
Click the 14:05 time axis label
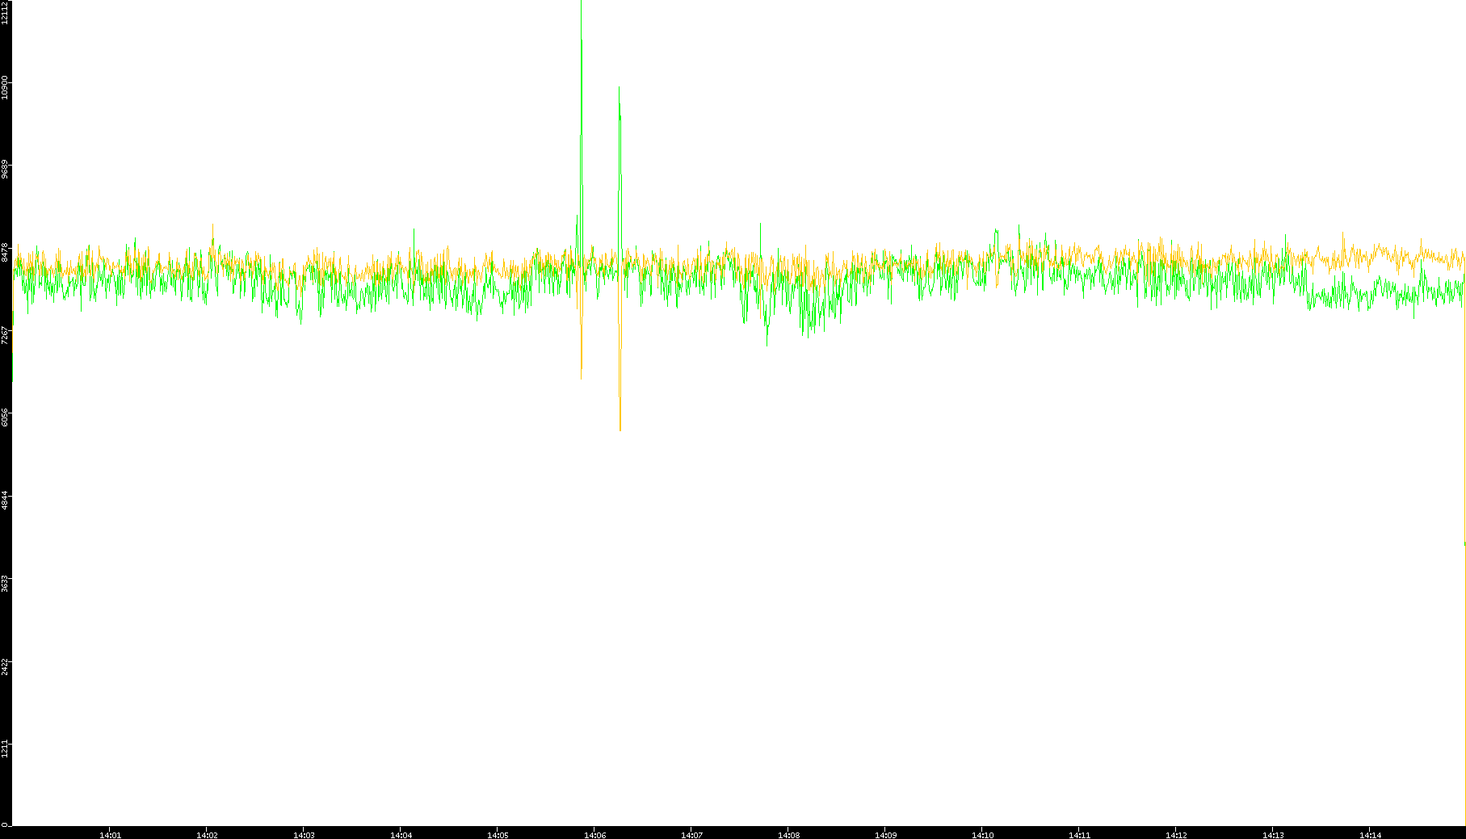tap(498, 835)
